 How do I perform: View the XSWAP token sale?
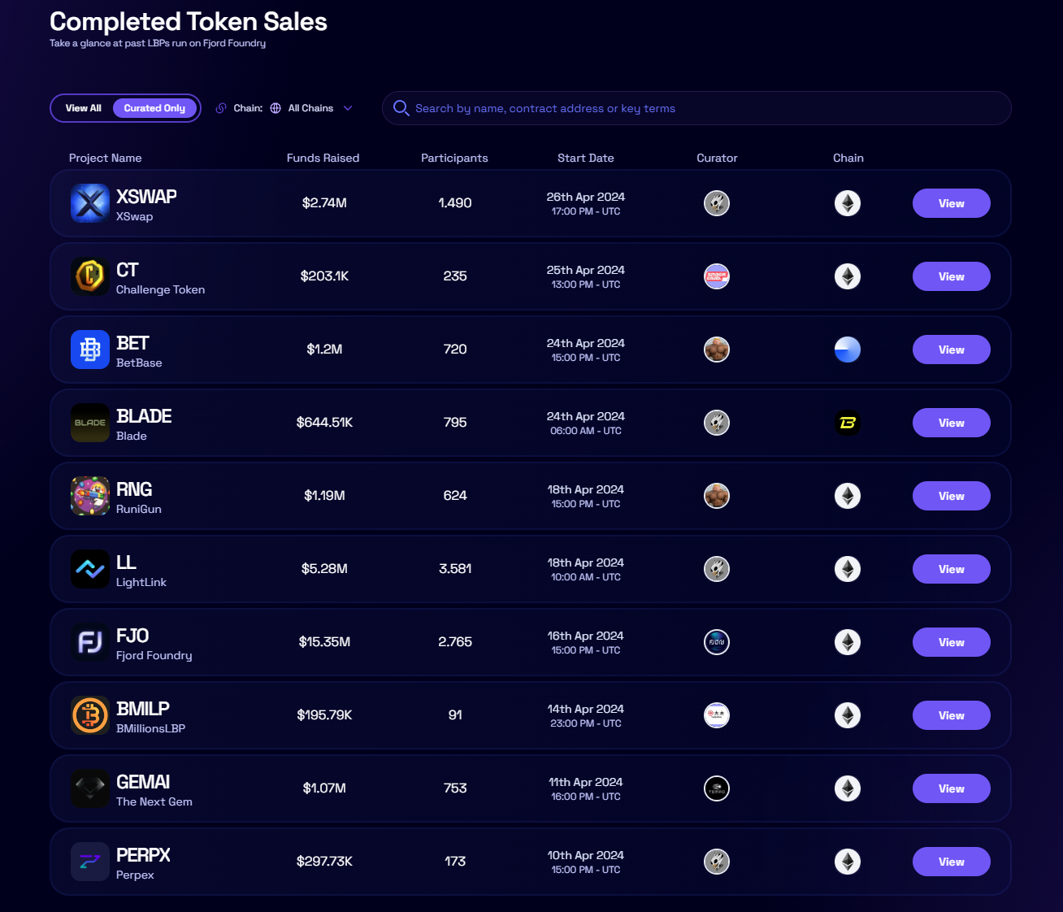coord(951,203)
